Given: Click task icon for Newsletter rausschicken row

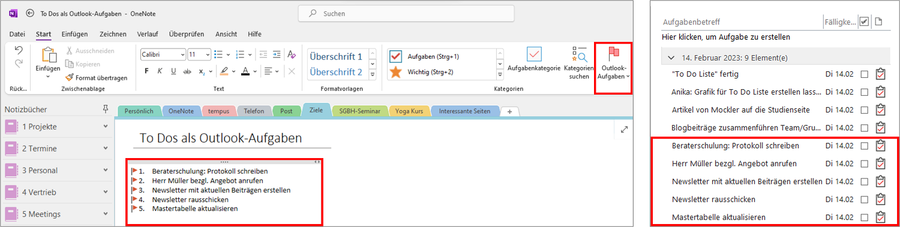Looking at the screenshot, I should click(881, 199).
